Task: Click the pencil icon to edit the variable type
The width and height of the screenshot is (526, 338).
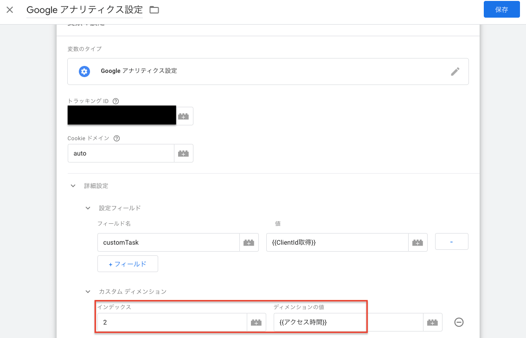Action: click(x=455, y=71)
